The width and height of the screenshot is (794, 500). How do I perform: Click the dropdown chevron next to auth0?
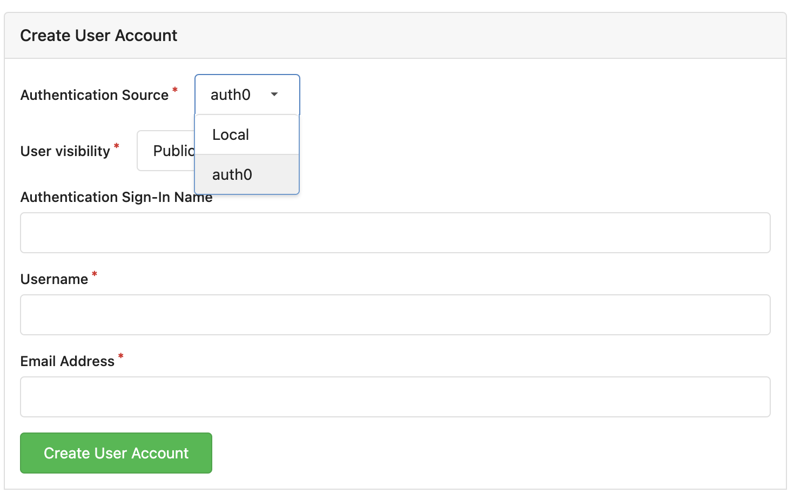point(274,94)
